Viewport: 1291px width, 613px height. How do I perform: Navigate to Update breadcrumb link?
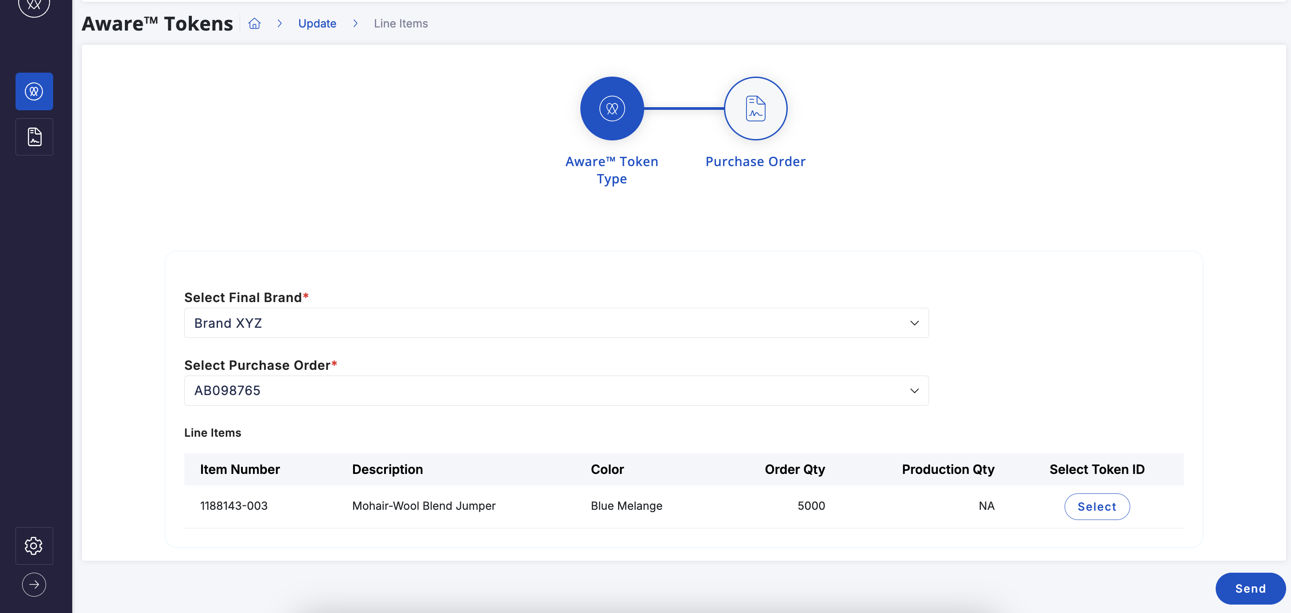tap(317, 23)
